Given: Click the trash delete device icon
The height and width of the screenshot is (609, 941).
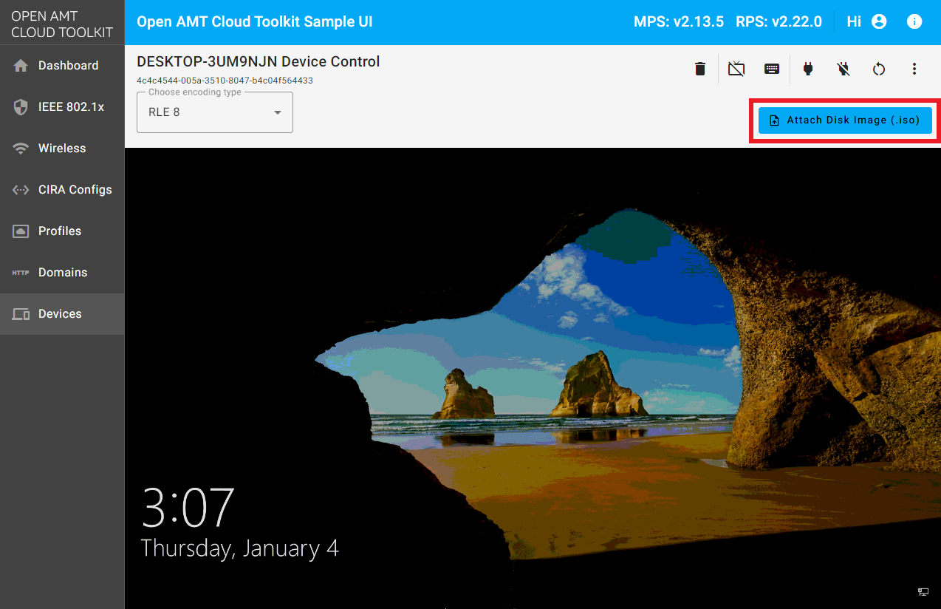Looking at the screenshot, I should [699, 69].
